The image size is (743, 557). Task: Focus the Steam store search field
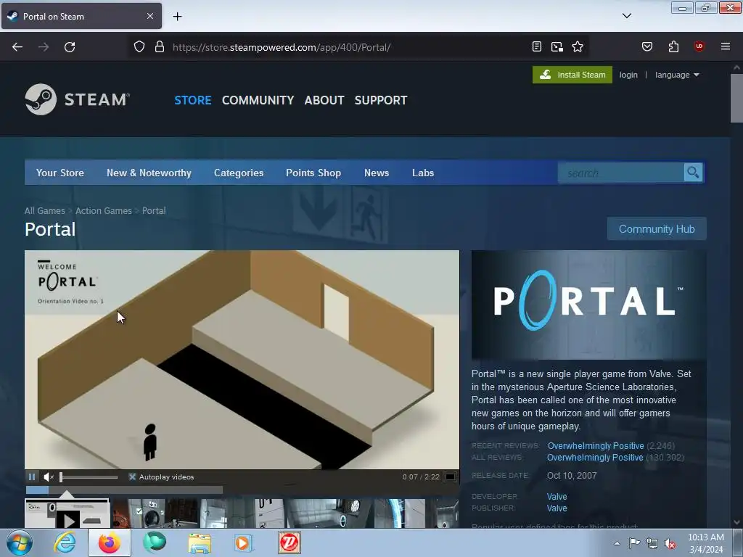(x=621, y=173)
